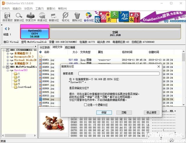Viewport: 186px width, 143px height.
Task: Open the 备份分区 (Backup Partition) tool
Action: coord(89,17)
